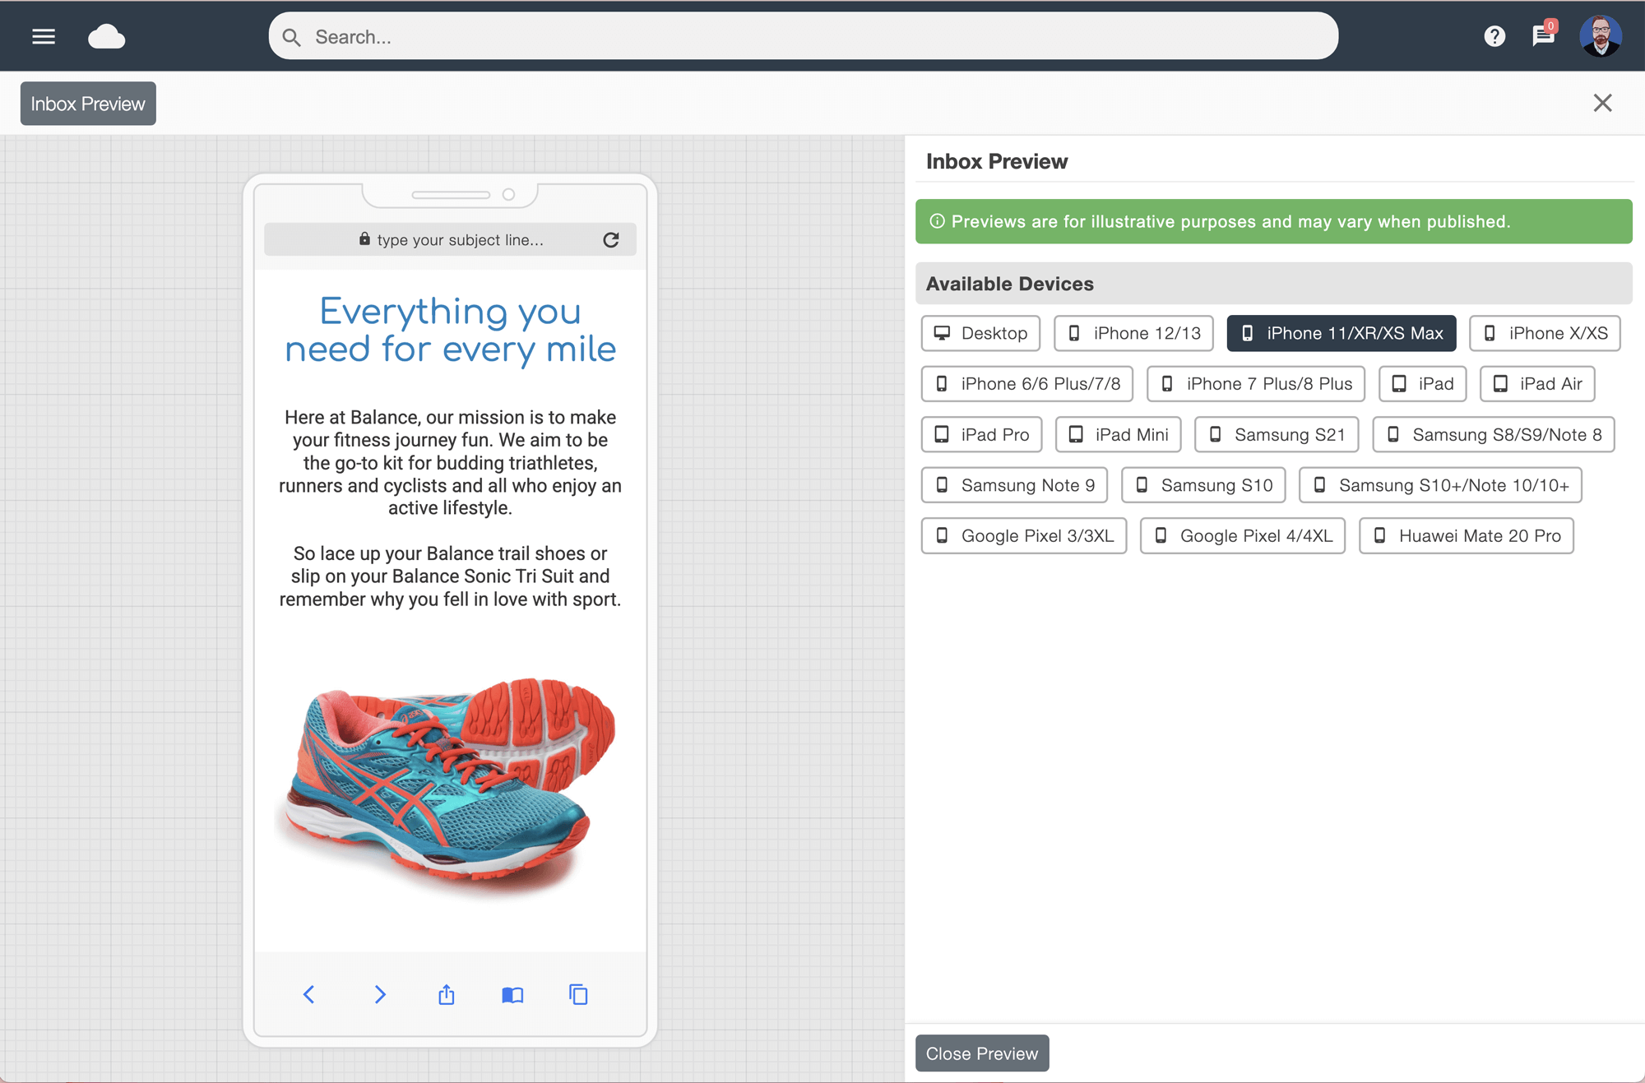Click the Available Devices header

[x=1273, y=284]
